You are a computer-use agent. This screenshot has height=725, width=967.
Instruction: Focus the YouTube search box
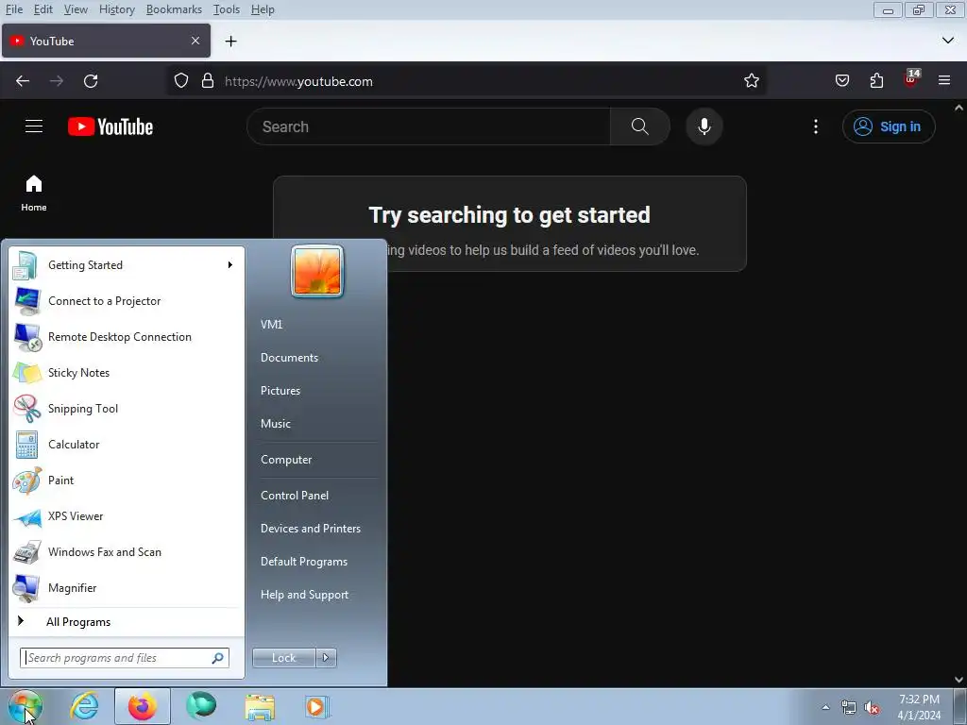429,126
